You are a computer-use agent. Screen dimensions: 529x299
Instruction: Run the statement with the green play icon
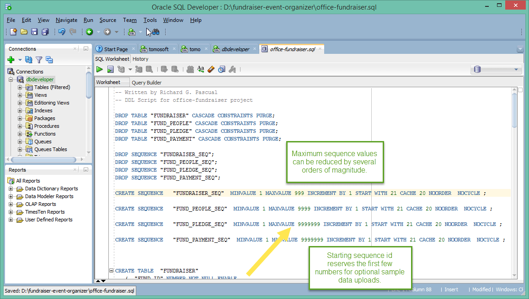click(x=100, y=69)
